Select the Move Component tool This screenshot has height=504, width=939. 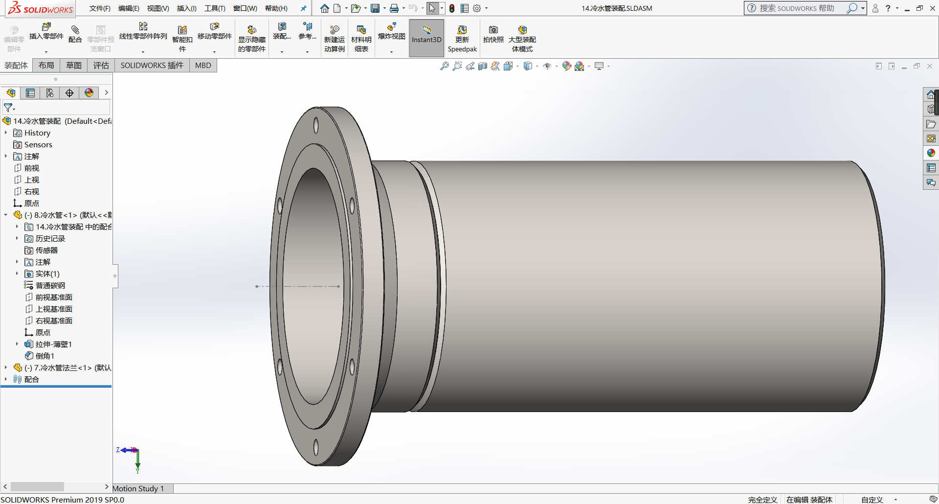[x=215, y=32]
